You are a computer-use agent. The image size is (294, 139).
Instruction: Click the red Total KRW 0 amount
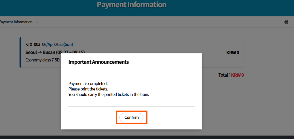point(237,75)
